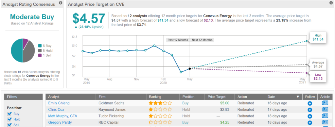This screenshot has width=335, height=127.
Task: Follow Chris Cox using the plus icon
Action: click(310, 110)
